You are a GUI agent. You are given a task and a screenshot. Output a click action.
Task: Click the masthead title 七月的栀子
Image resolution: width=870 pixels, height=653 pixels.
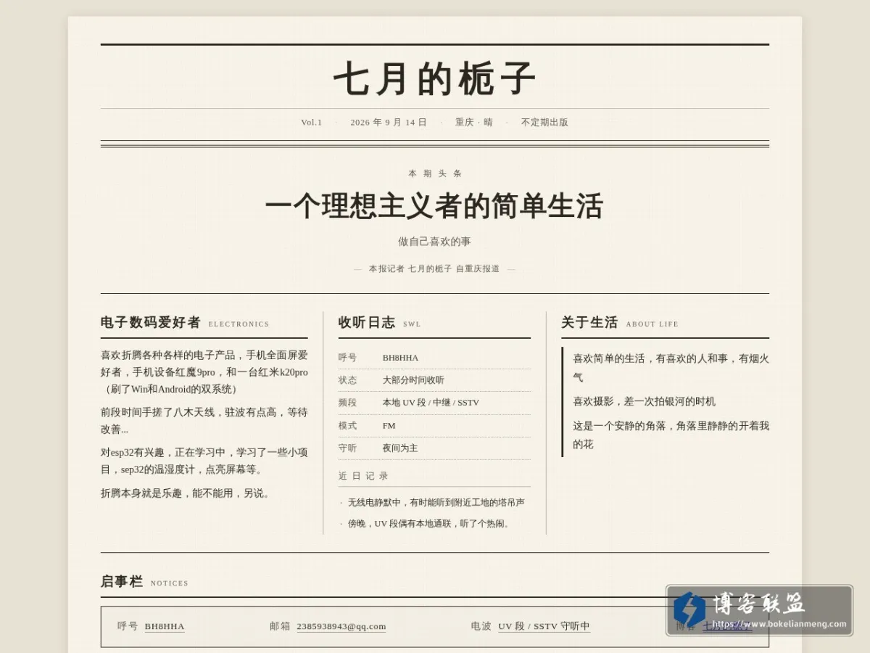(x=435, y=78)
